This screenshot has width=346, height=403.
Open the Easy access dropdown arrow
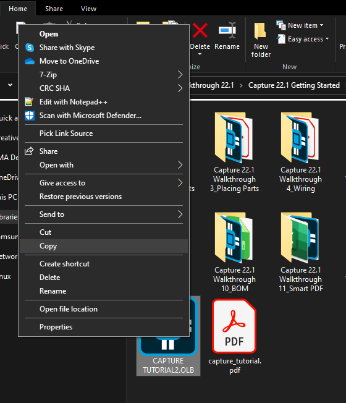click(327, 39)
